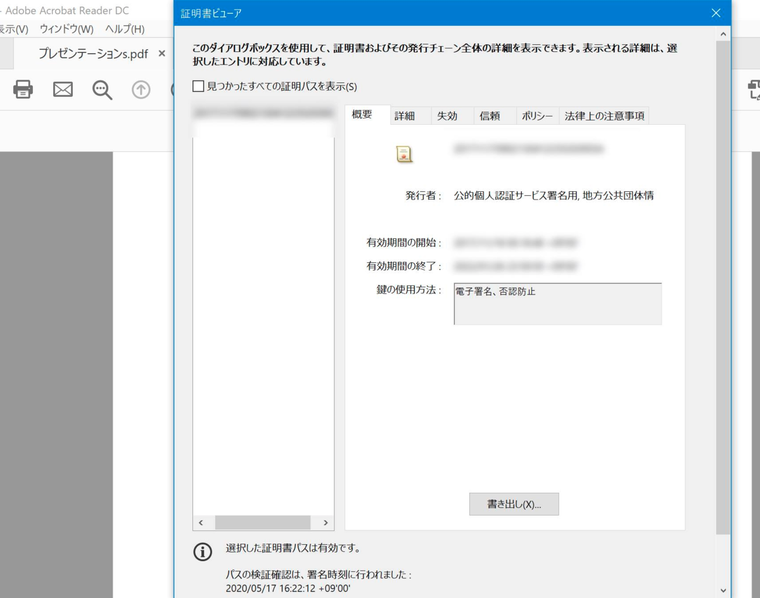This screenshot has height=598, width=760.
Task: Click the 有効期間の終了 label
Action: pos(403,266)
